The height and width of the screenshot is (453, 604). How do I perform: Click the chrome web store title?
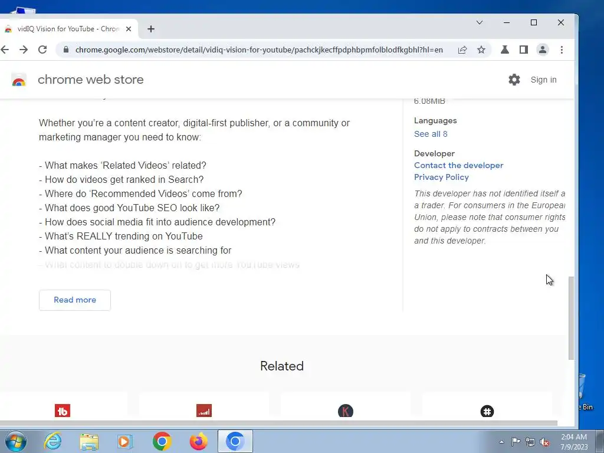(x=90, y=80)
